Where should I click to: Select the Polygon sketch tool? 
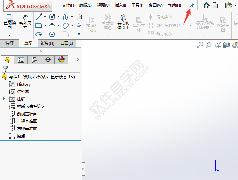[52, 34]
